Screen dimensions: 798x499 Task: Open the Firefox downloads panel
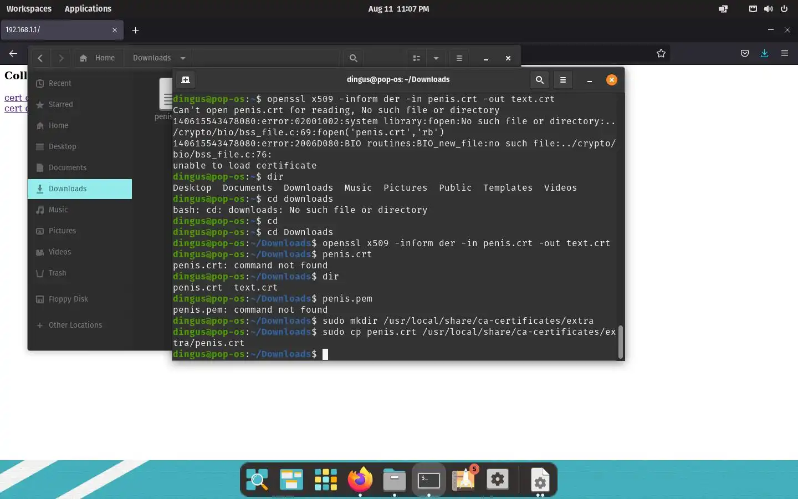click(765, 53)
